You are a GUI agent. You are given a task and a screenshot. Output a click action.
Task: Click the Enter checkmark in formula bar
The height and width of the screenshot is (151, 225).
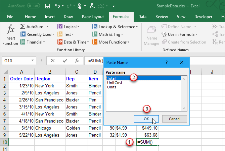[x=65, y=61]
